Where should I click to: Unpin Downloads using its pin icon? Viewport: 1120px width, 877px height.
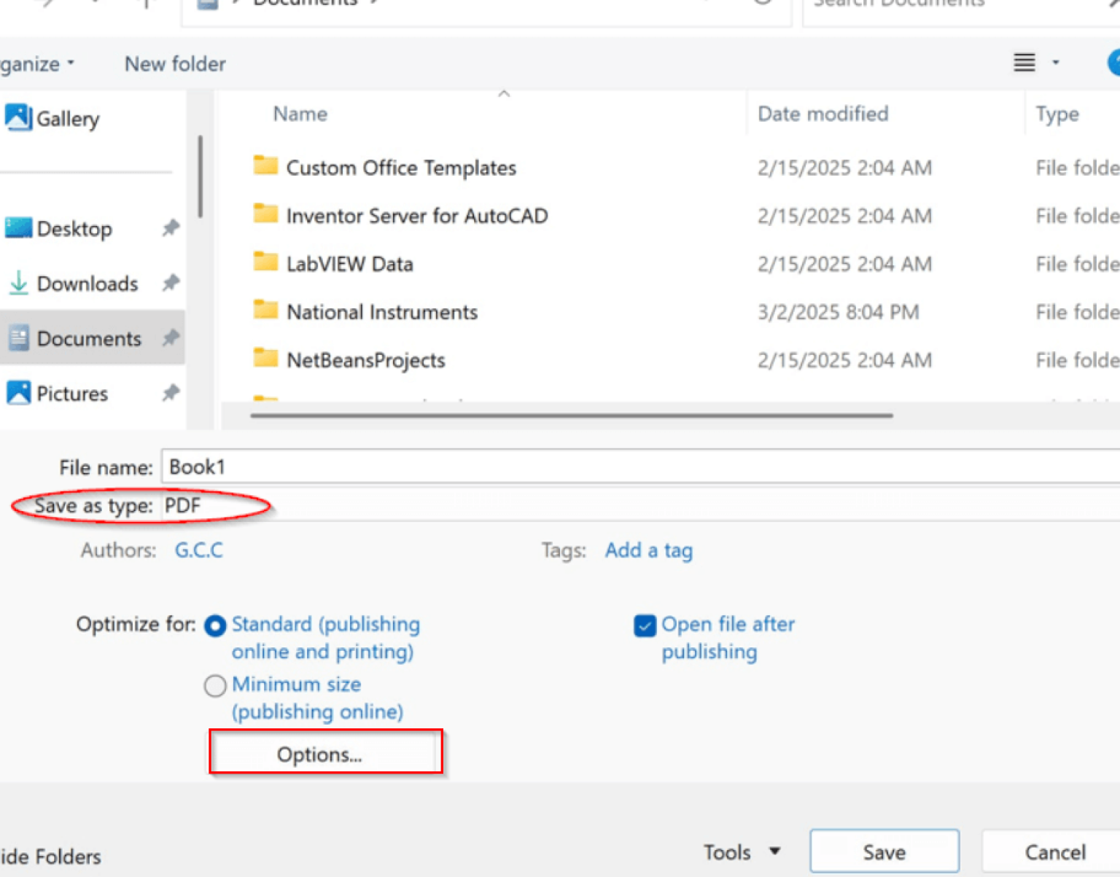[170, 284]
